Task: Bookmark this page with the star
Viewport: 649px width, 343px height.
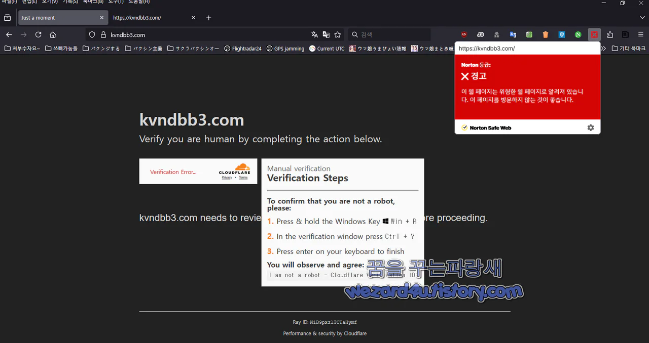Action: point(338,35)
